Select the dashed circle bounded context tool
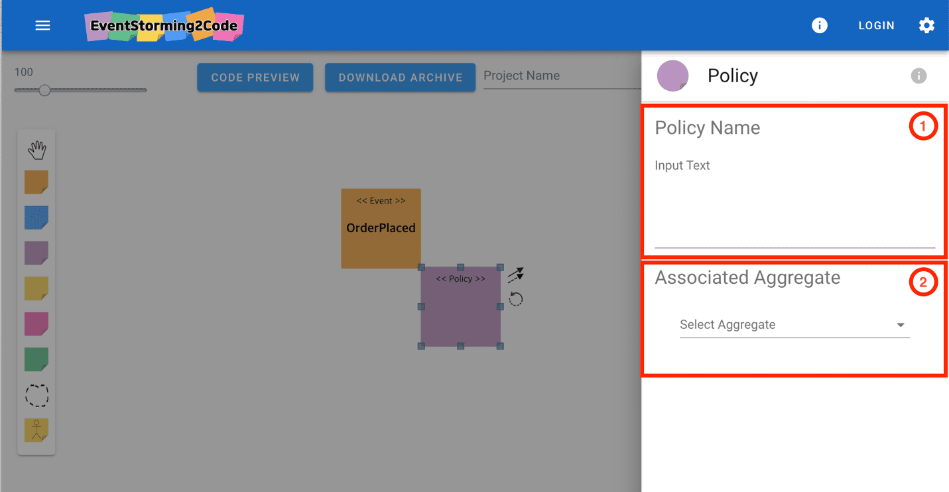 tap(36, 395)
